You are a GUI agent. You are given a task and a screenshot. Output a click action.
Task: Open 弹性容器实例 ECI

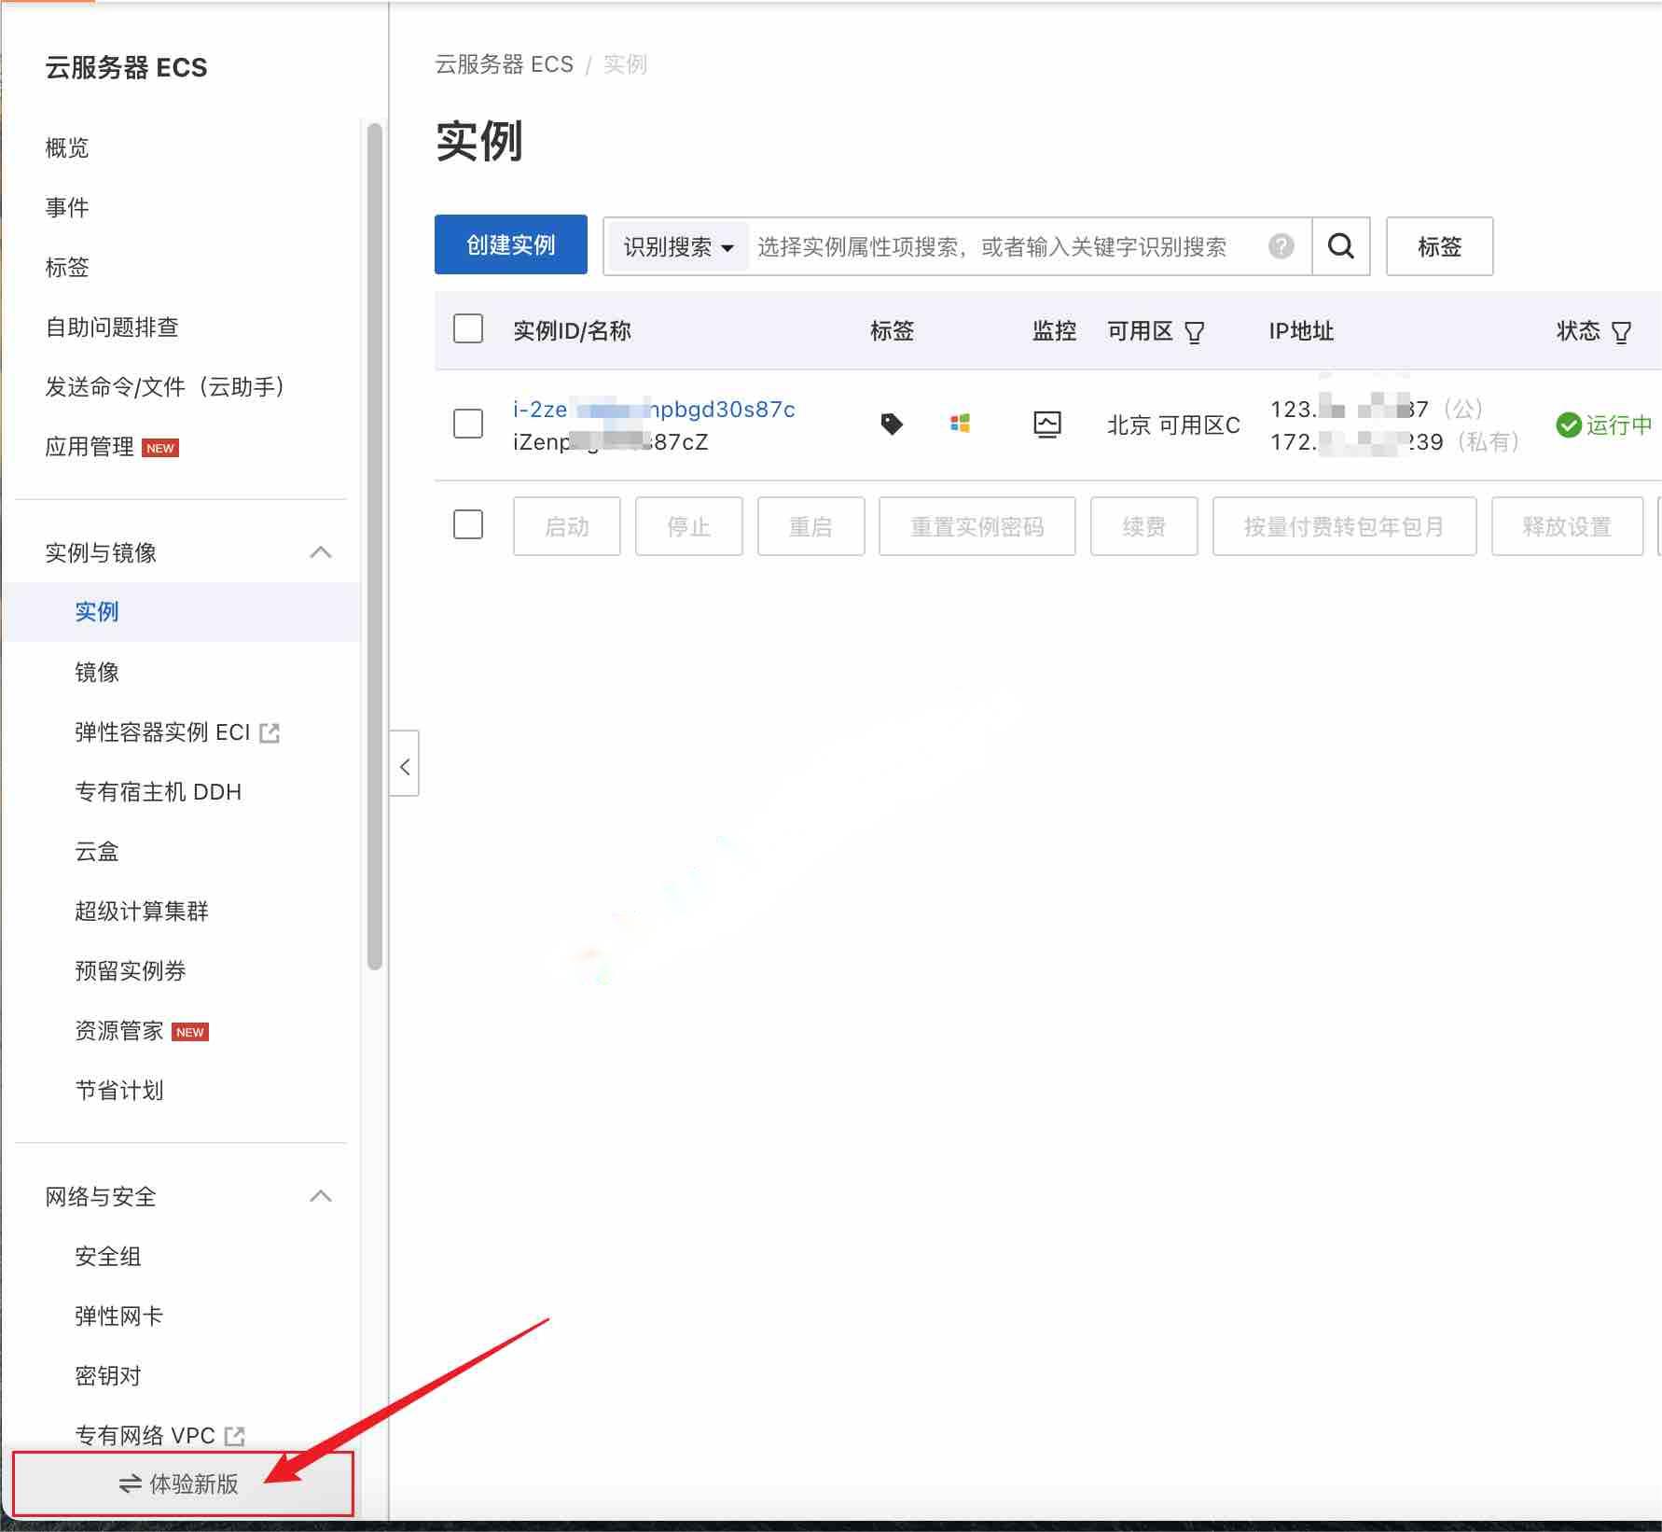pos(162,732)
